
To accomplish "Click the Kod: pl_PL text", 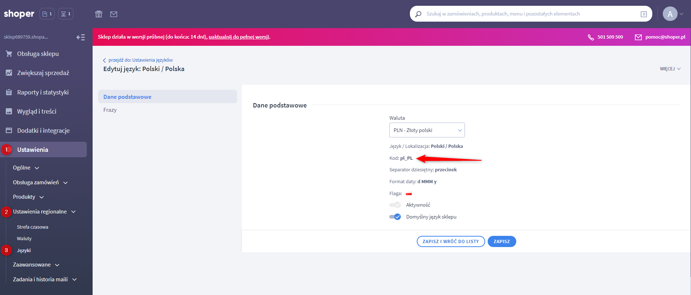I will [401, 158].
